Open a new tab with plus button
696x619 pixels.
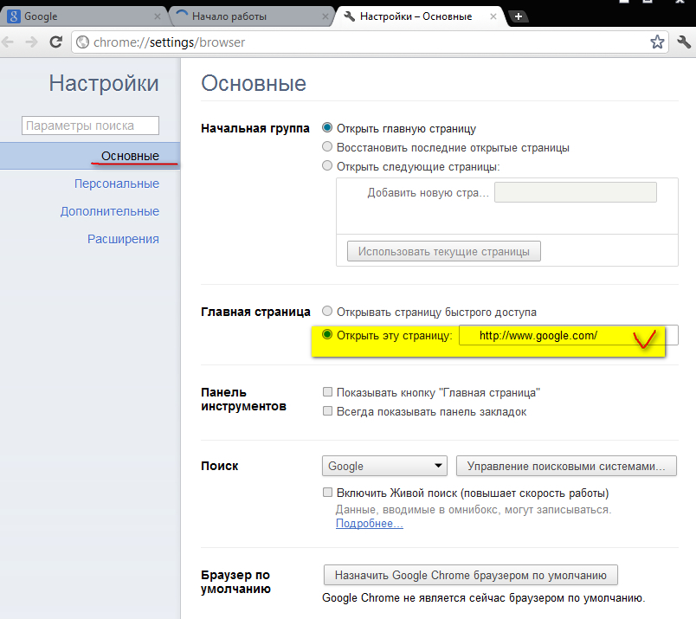click(x=518, y=16)
